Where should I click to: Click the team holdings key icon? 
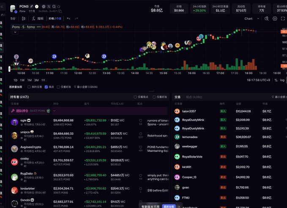(x=13, y=111)
